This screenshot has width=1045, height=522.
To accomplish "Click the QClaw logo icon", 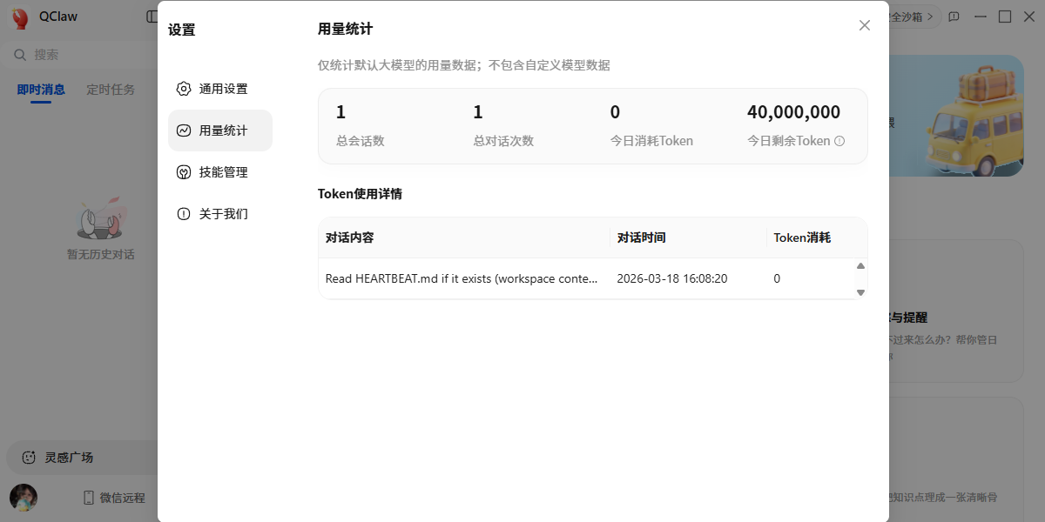I will point(21,17).
